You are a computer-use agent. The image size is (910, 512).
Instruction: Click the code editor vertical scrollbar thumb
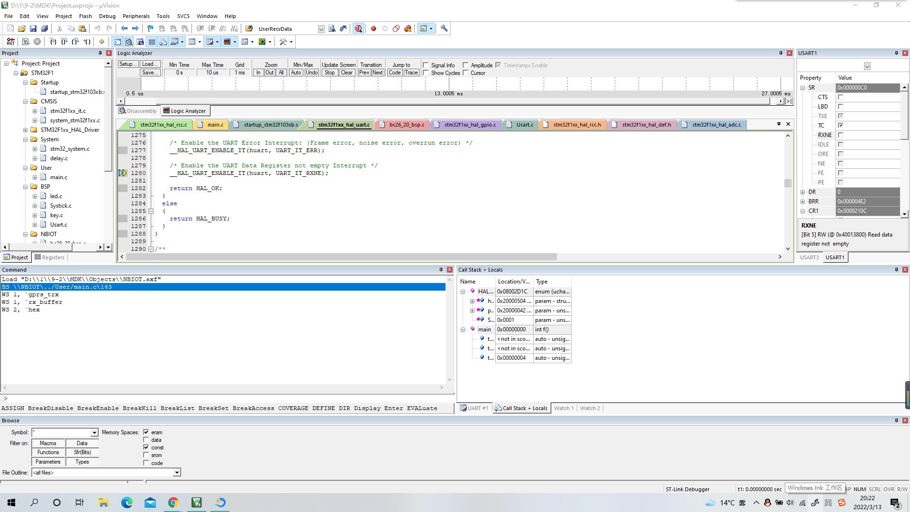click(788, 183)
